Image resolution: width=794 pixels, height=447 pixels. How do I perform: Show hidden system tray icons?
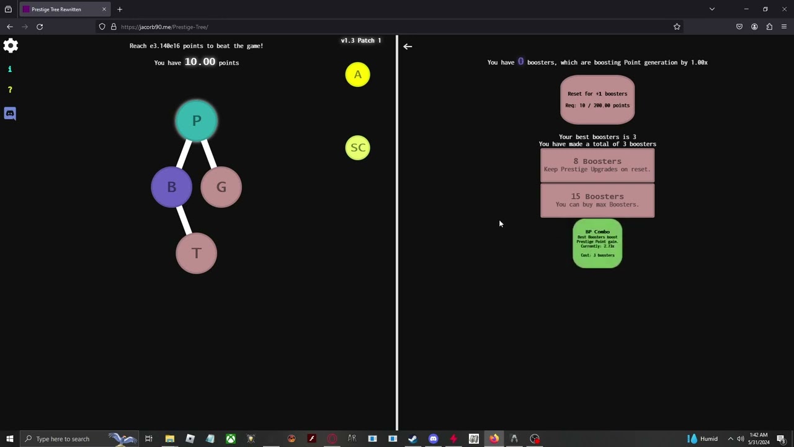730,439
